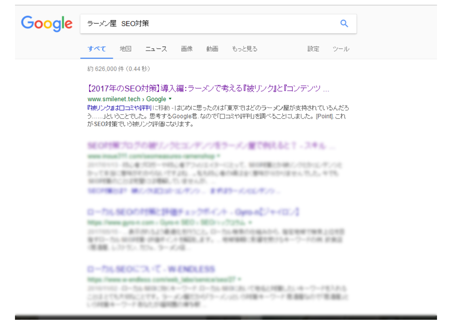Open the 動画 tab

point(212,49)
